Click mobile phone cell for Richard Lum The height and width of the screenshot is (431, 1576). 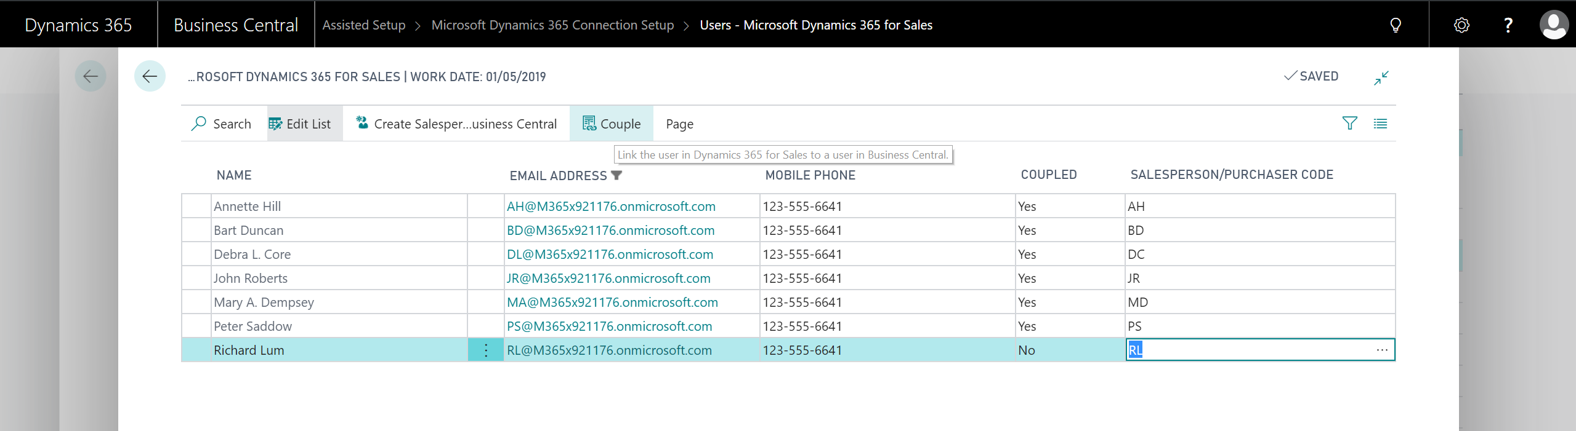(x=887, y=350)
